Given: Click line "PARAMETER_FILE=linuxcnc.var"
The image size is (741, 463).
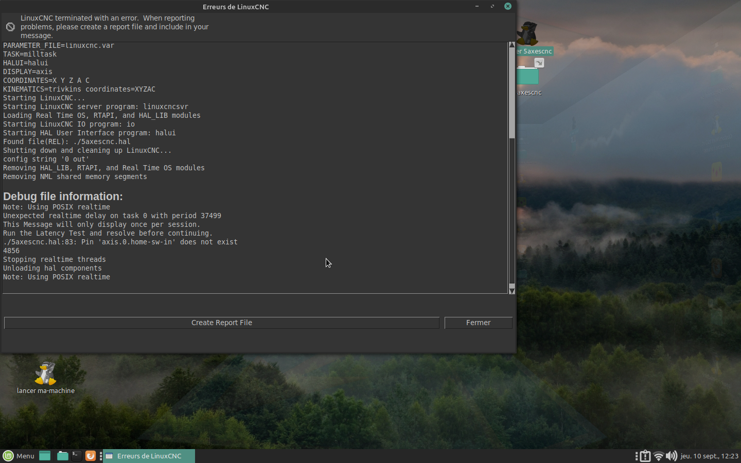Looking at the screenshot, I should pos(59,45).
